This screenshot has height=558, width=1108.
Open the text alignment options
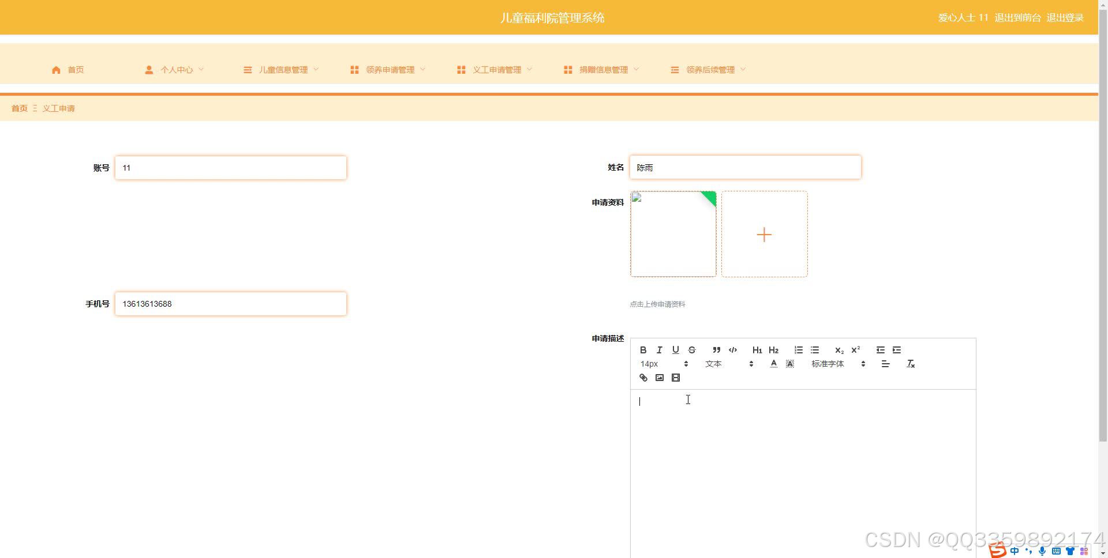(x=886, y=364)
